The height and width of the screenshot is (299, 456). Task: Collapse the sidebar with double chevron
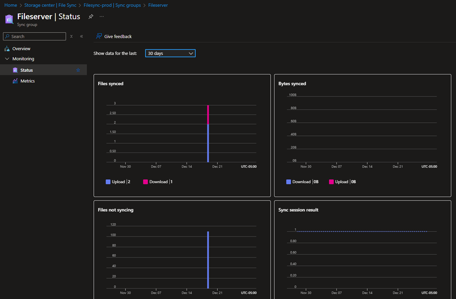[81, 36]
